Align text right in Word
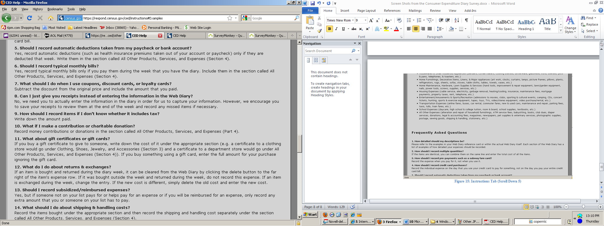 point(423,29)
